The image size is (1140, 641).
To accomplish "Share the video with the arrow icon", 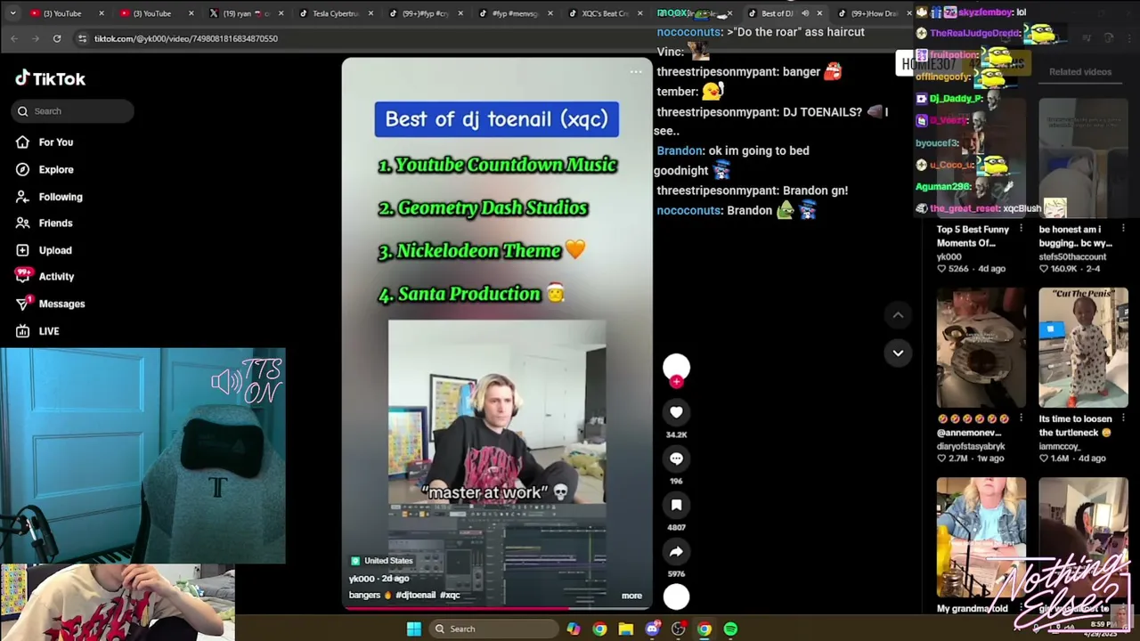I will click(x=676, y=551).
